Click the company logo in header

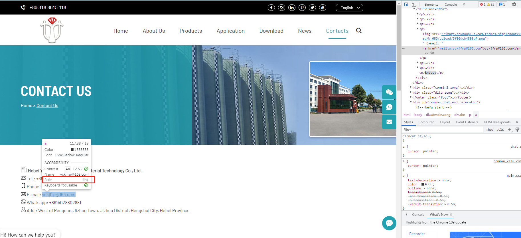coord(52,30)
